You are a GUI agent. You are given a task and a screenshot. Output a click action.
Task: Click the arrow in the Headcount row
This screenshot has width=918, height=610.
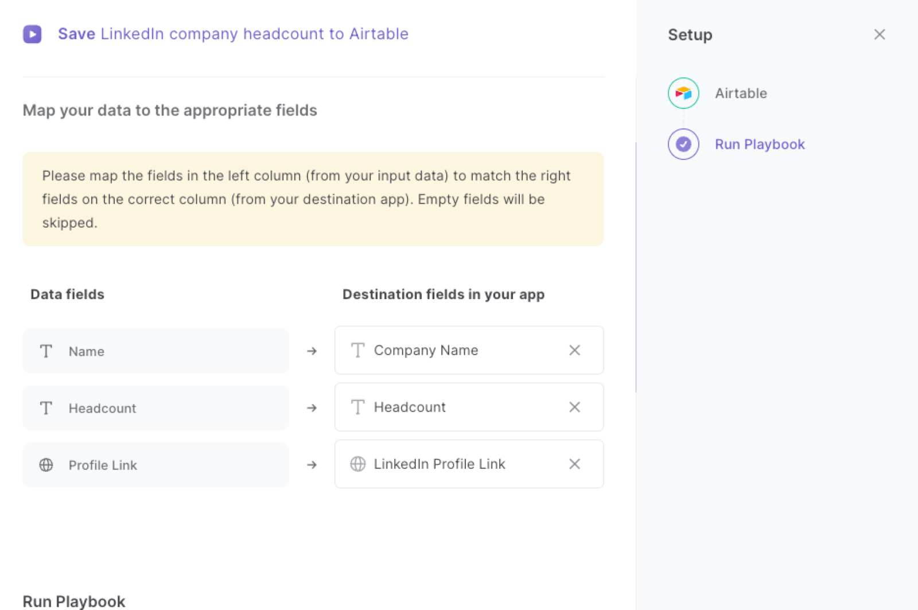point(312,407)
